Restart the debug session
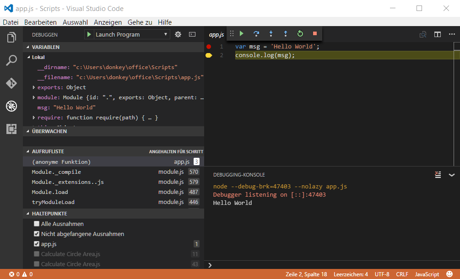The width and height of the screenshot is (460, 279). [x=300, y=33]
